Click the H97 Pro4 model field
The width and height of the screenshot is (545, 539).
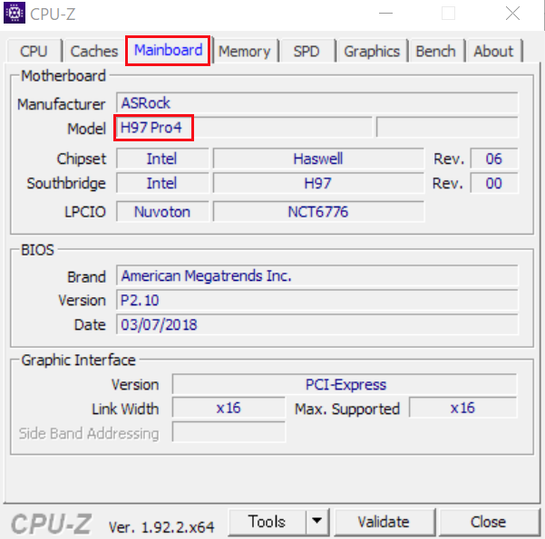tap(244, 128)
